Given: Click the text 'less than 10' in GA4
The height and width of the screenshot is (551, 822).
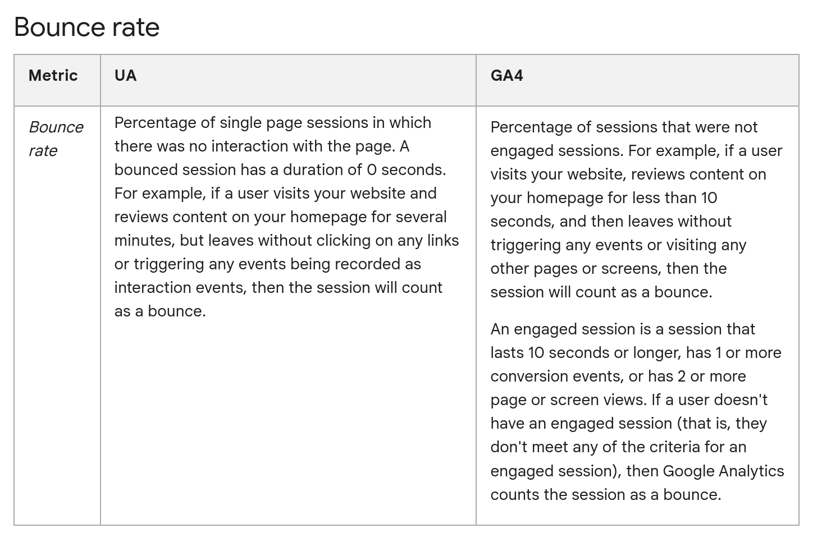Looking at the screenshot, I should [x=675, y=198].
